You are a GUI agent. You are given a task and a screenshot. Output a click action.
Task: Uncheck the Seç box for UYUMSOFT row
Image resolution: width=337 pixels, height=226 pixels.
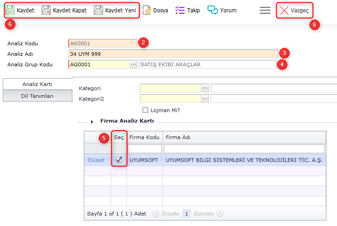point(119,160)
